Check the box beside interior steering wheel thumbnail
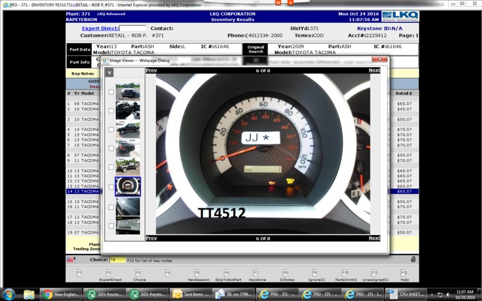The image size is (482, 301). pyautogui.click(x=111, y=111)
